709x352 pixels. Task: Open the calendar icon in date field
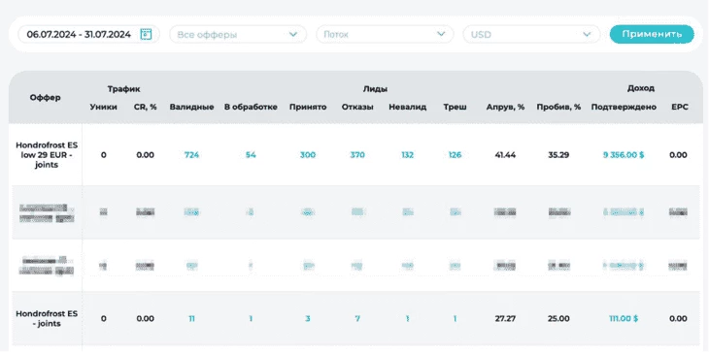tap(146, 34)
